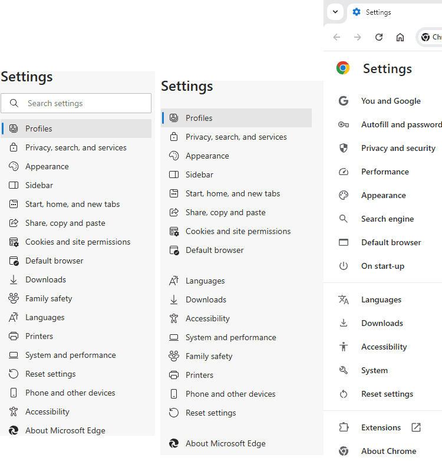Click System and performance laptop icon in middle panel
The height and width of the screenshot is (461, 442).
point(174,337)
